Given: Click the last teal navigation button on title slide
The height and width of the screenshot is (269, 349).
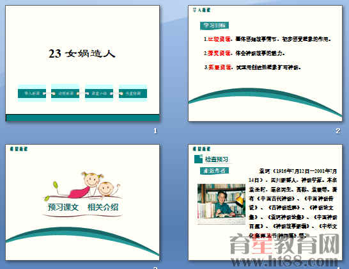Looking at the screenshot, I should [x=133, y=94].
